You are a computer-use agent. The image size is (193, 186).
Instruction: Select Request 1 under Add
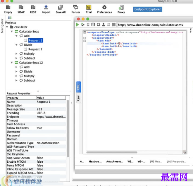35,40
